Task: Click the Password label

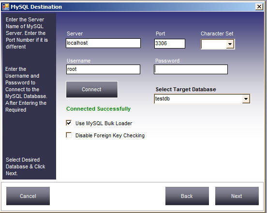Action: click(x=167, y=61)
